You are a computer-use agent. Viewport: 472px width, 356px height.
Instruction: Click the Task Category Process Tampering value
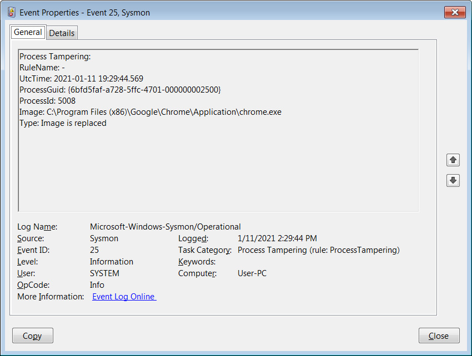tap(319, 250)
